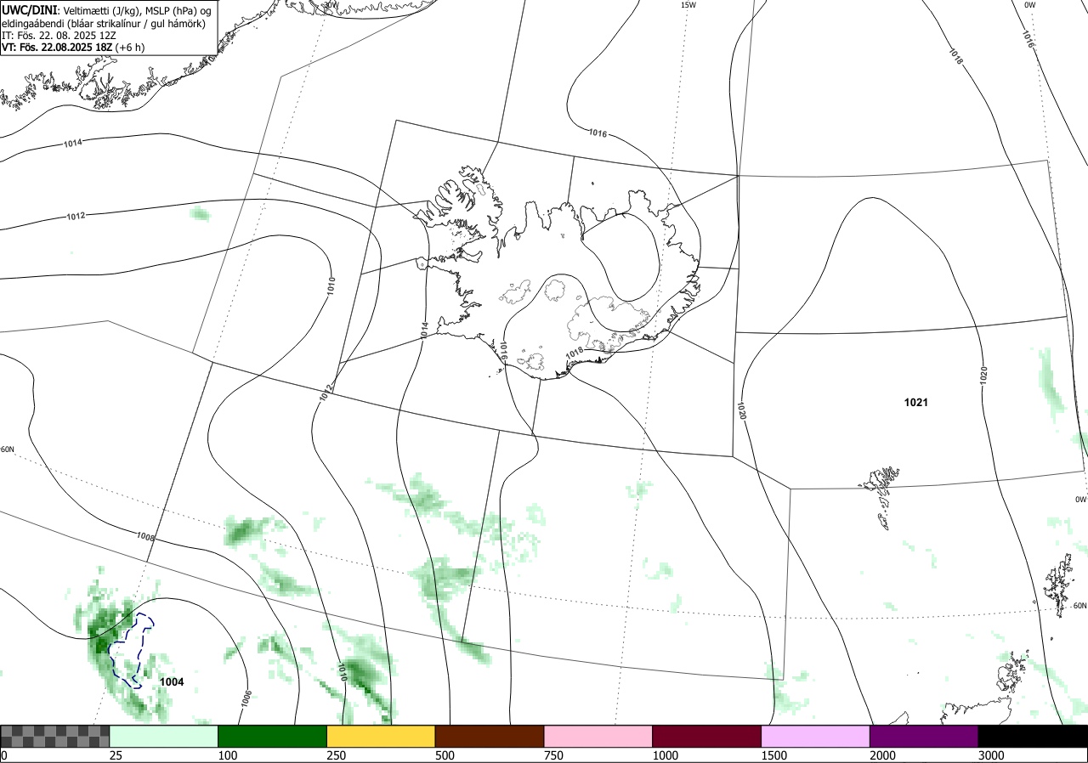This screenshot has height=763, width=1088.
Task: Click the legend value "1000"
Action: pos(666,755)
